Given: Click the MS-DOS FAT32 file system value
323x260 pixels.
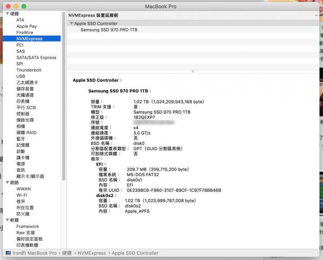Looking at the screenshot, I should (x=143, y=175).
